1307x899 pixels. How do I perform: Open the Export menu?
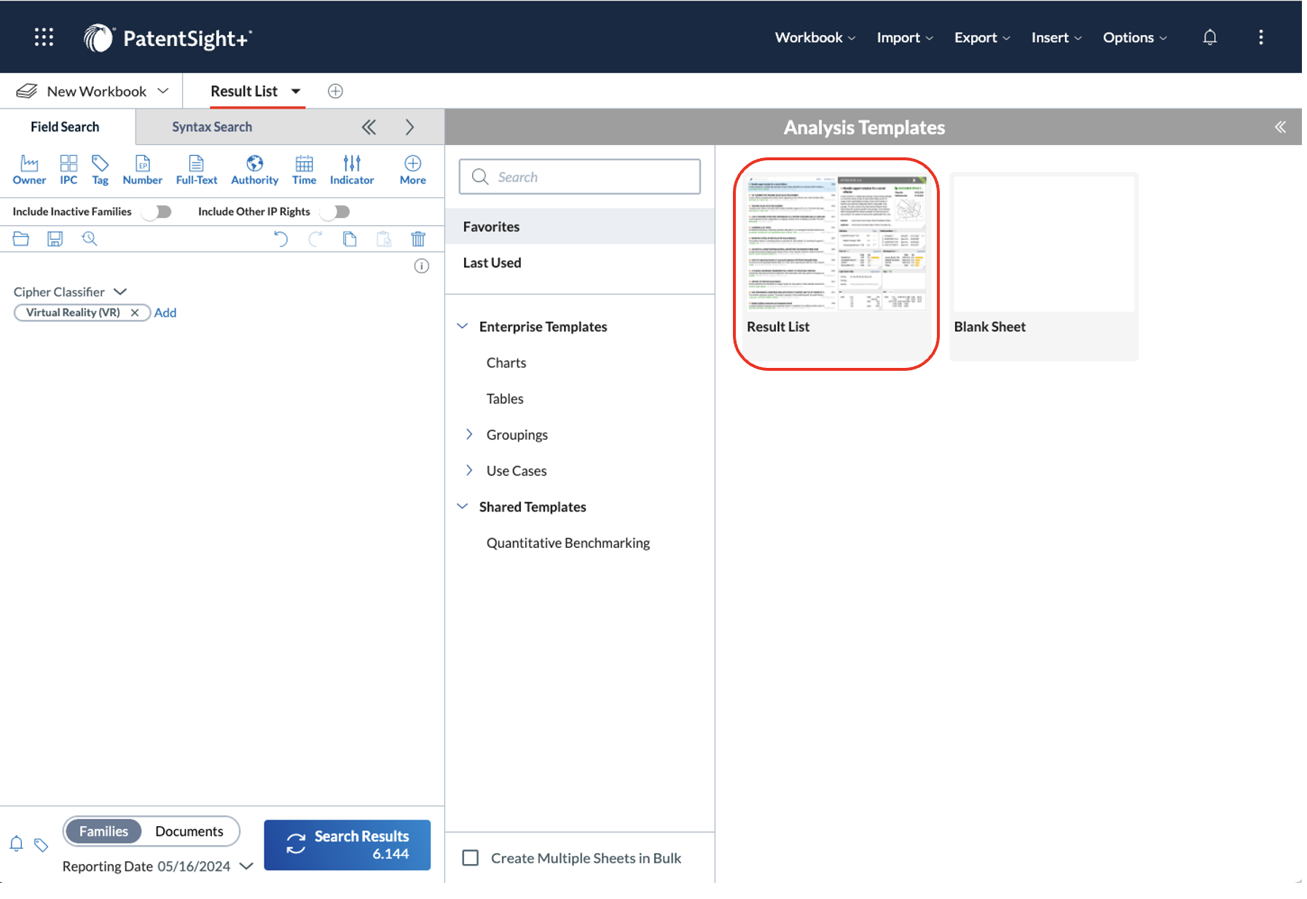coord(982,37)
